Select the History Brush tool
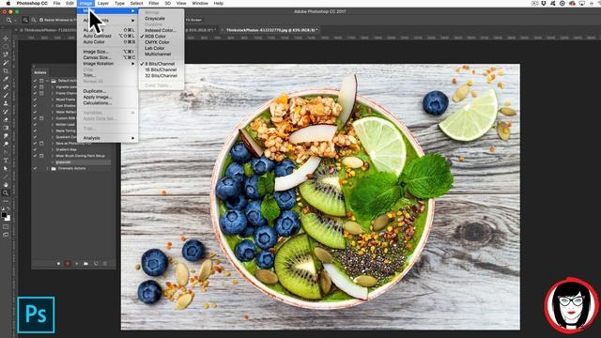Image resolution: width=601 pixels, height=338 pixels. [6, 112]
